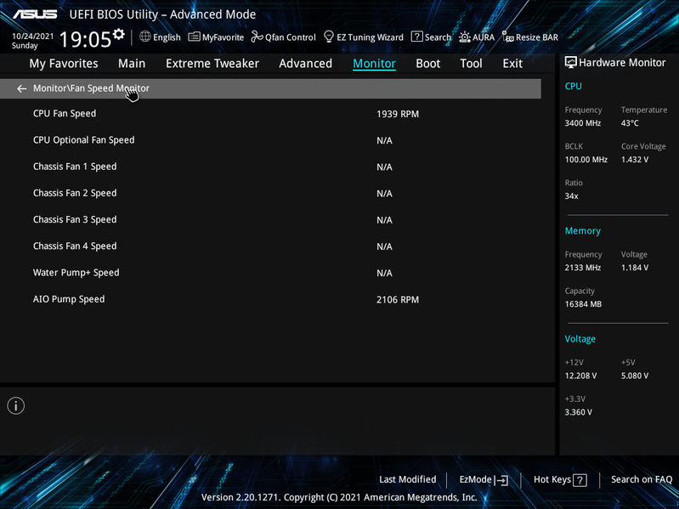The width and height of the screenshot is (679, 509).
Task: Click the info circle icon
Action: (16, 406)
